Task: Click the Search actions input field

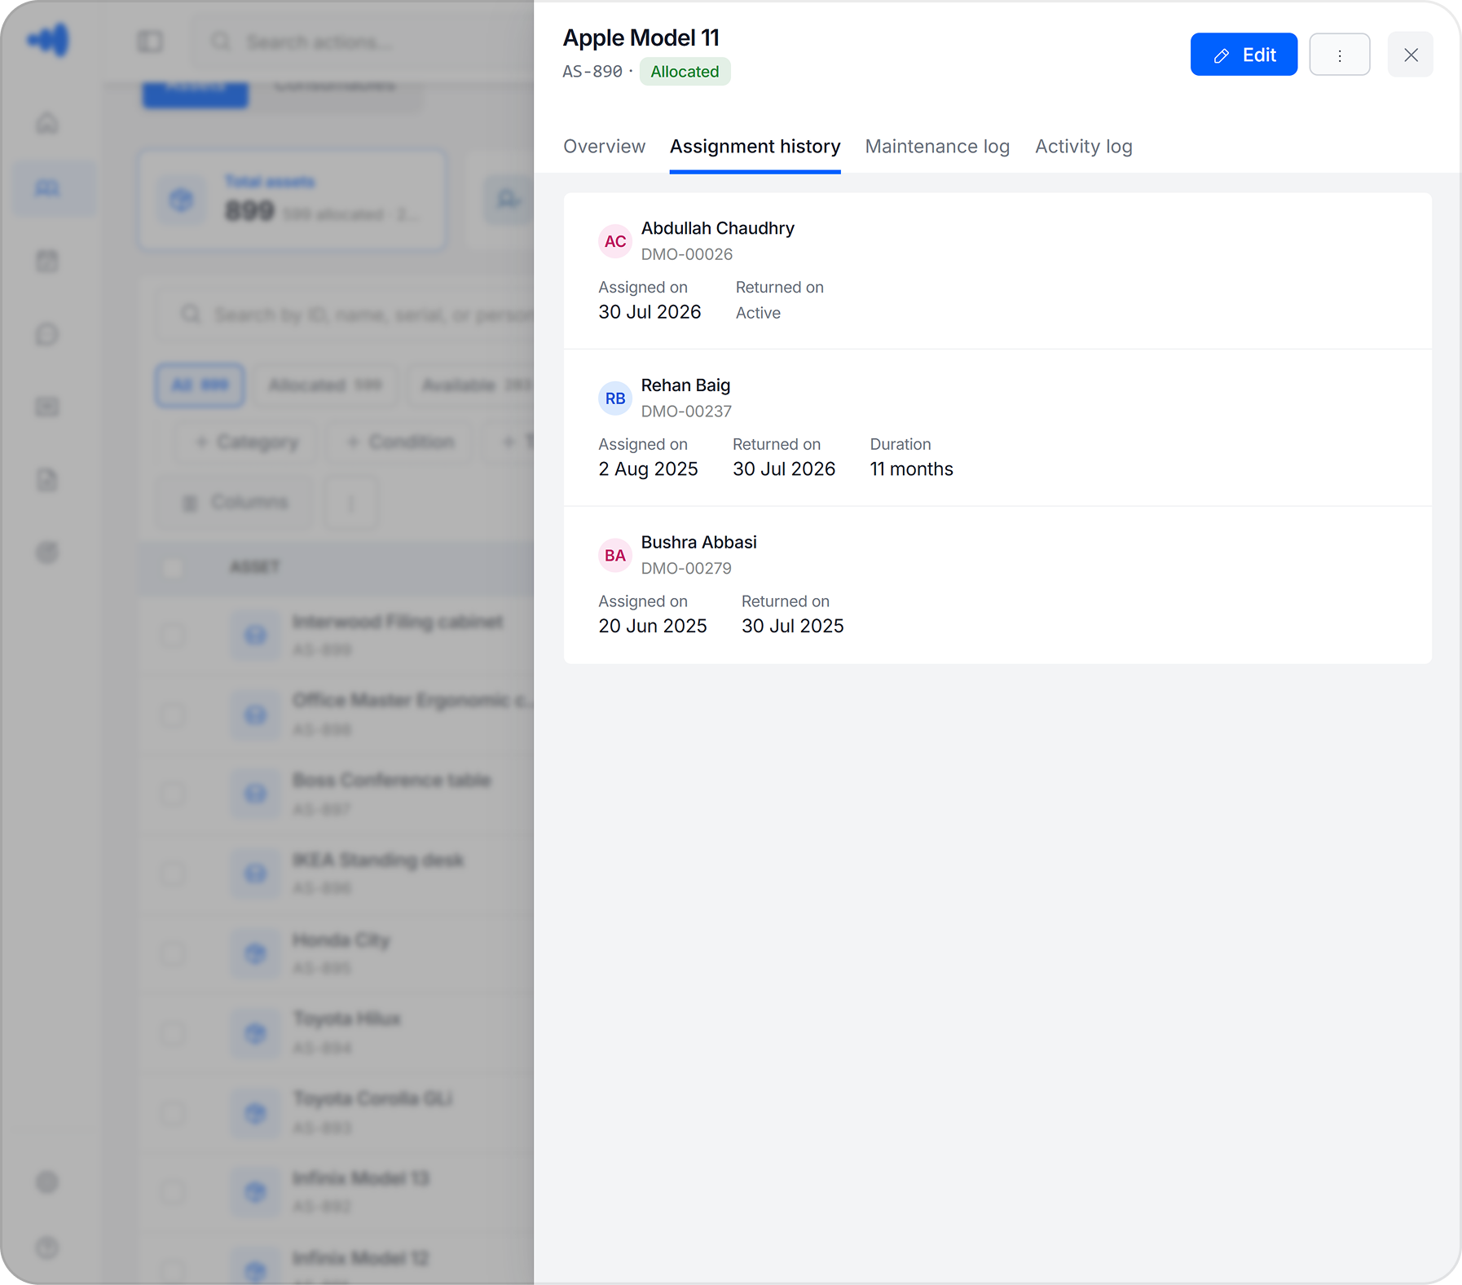Action: (363, 42)
